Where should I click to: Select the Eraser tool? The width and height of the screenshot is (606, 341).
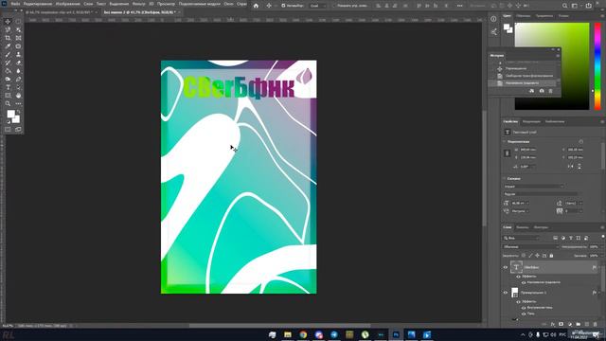click(18, 63)
